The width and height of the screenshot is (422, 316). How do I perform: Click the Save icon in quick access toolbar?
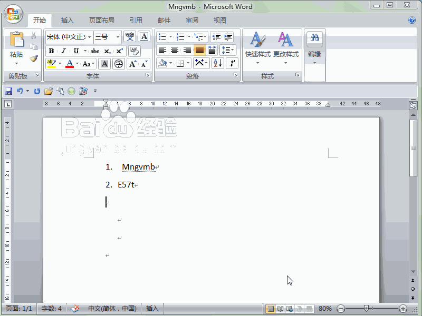pos(8,91)
